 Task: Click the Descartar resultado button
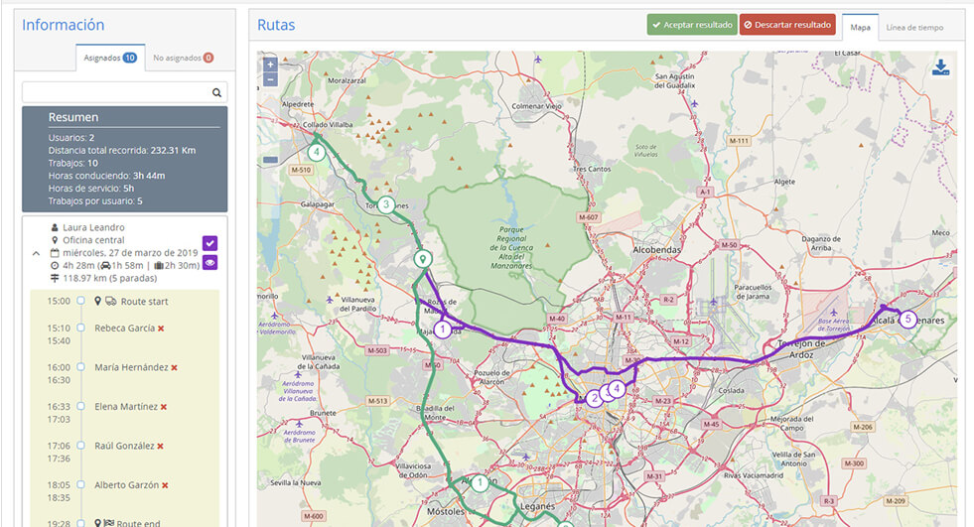point(787,25)
